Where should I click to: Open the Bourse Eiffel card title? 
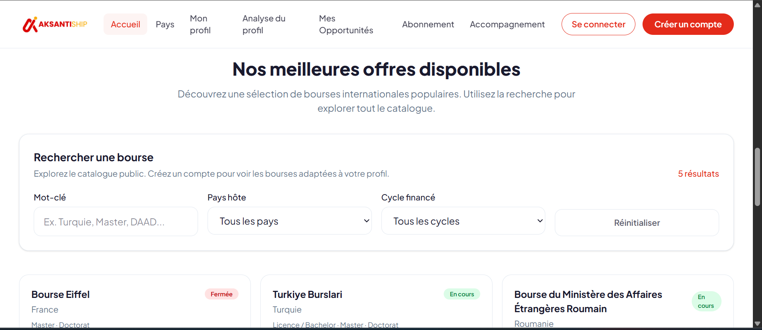[x=61, y=294]
